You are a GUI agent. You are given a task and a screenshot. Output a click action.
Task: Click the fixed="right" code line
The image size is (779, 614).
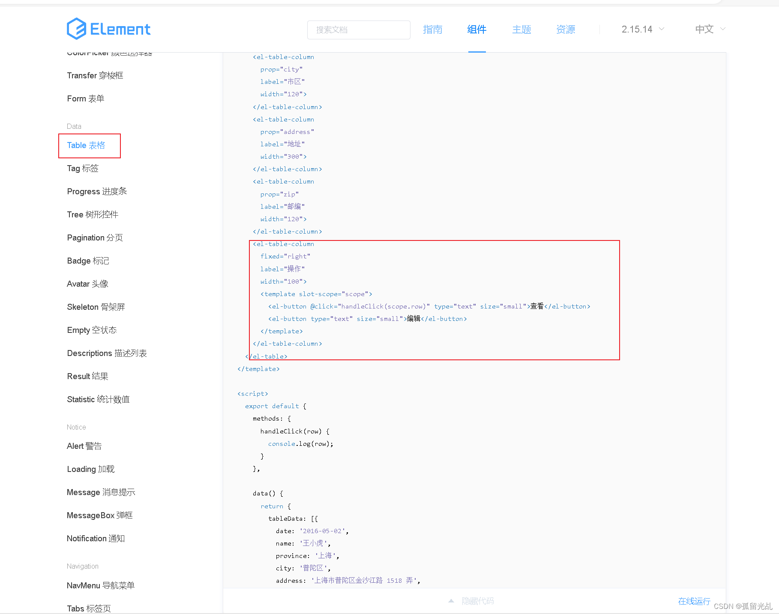pos(285,256)
